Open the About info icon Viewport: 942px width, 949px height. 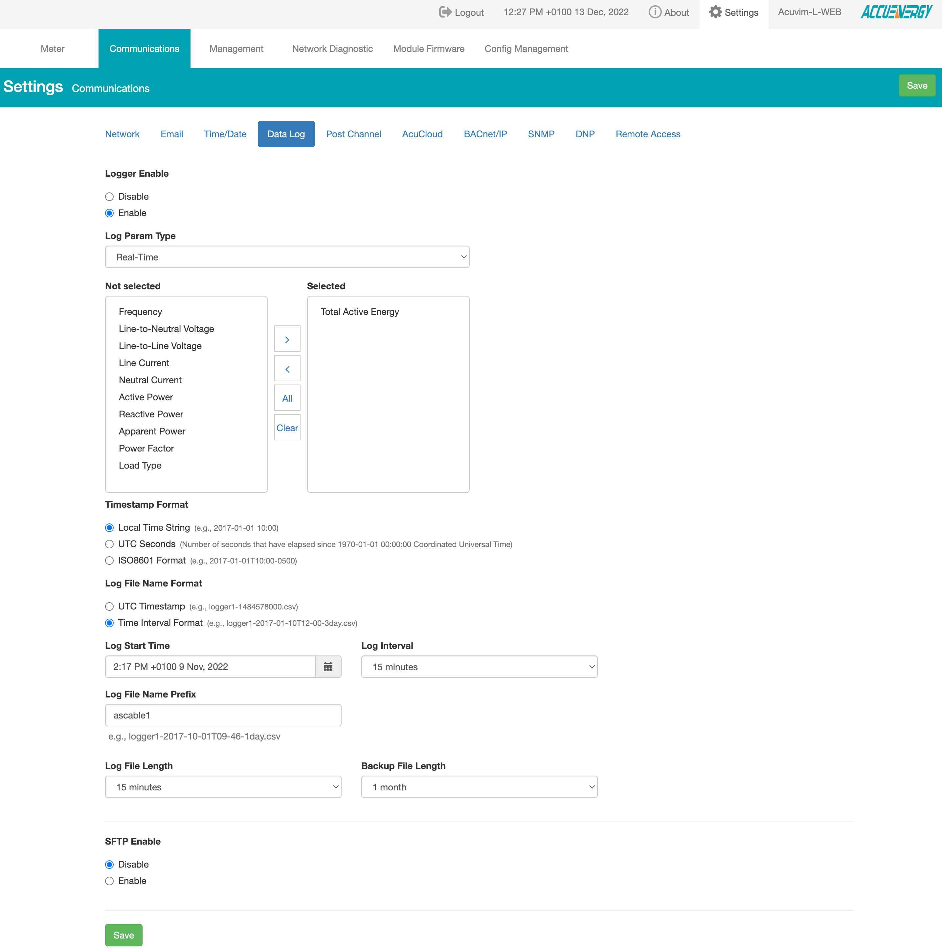[x=655, y=12]
